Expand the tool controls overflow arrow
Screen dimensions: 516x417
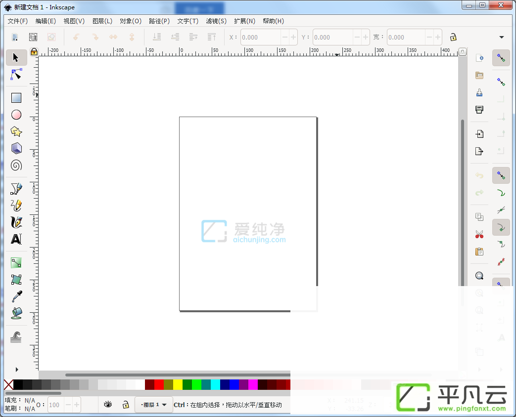502,37
